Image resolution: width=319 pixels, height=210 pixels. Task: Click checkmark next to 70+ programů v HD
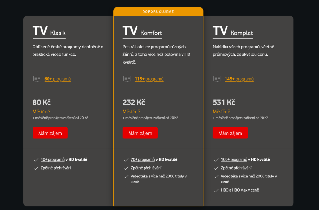[x=126, y=160]
